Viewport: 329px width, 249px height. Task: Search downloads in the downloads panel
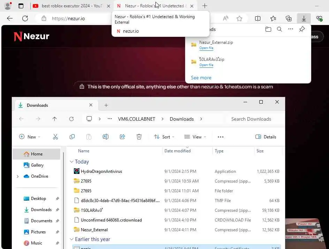pos(279,29)
